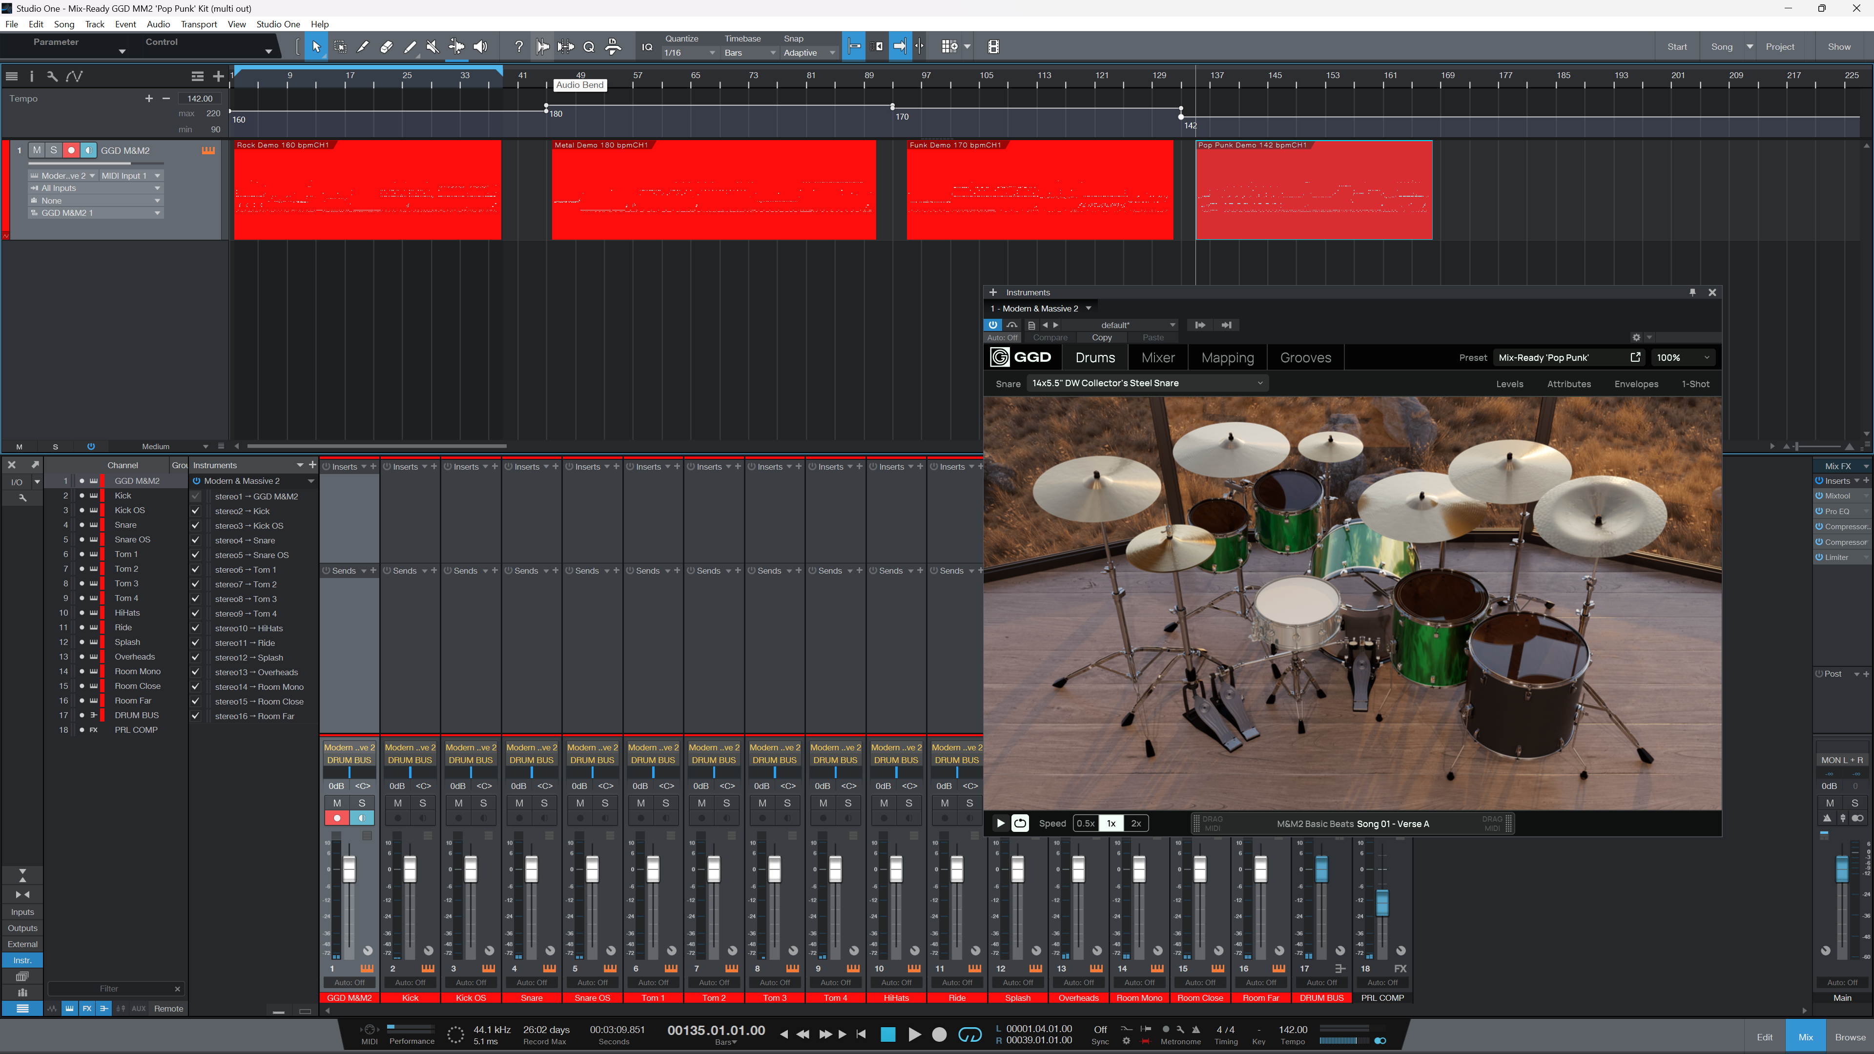Screen dimensions: 1874x1054
Task: Click the Start page button
Action: (1677, 46)
